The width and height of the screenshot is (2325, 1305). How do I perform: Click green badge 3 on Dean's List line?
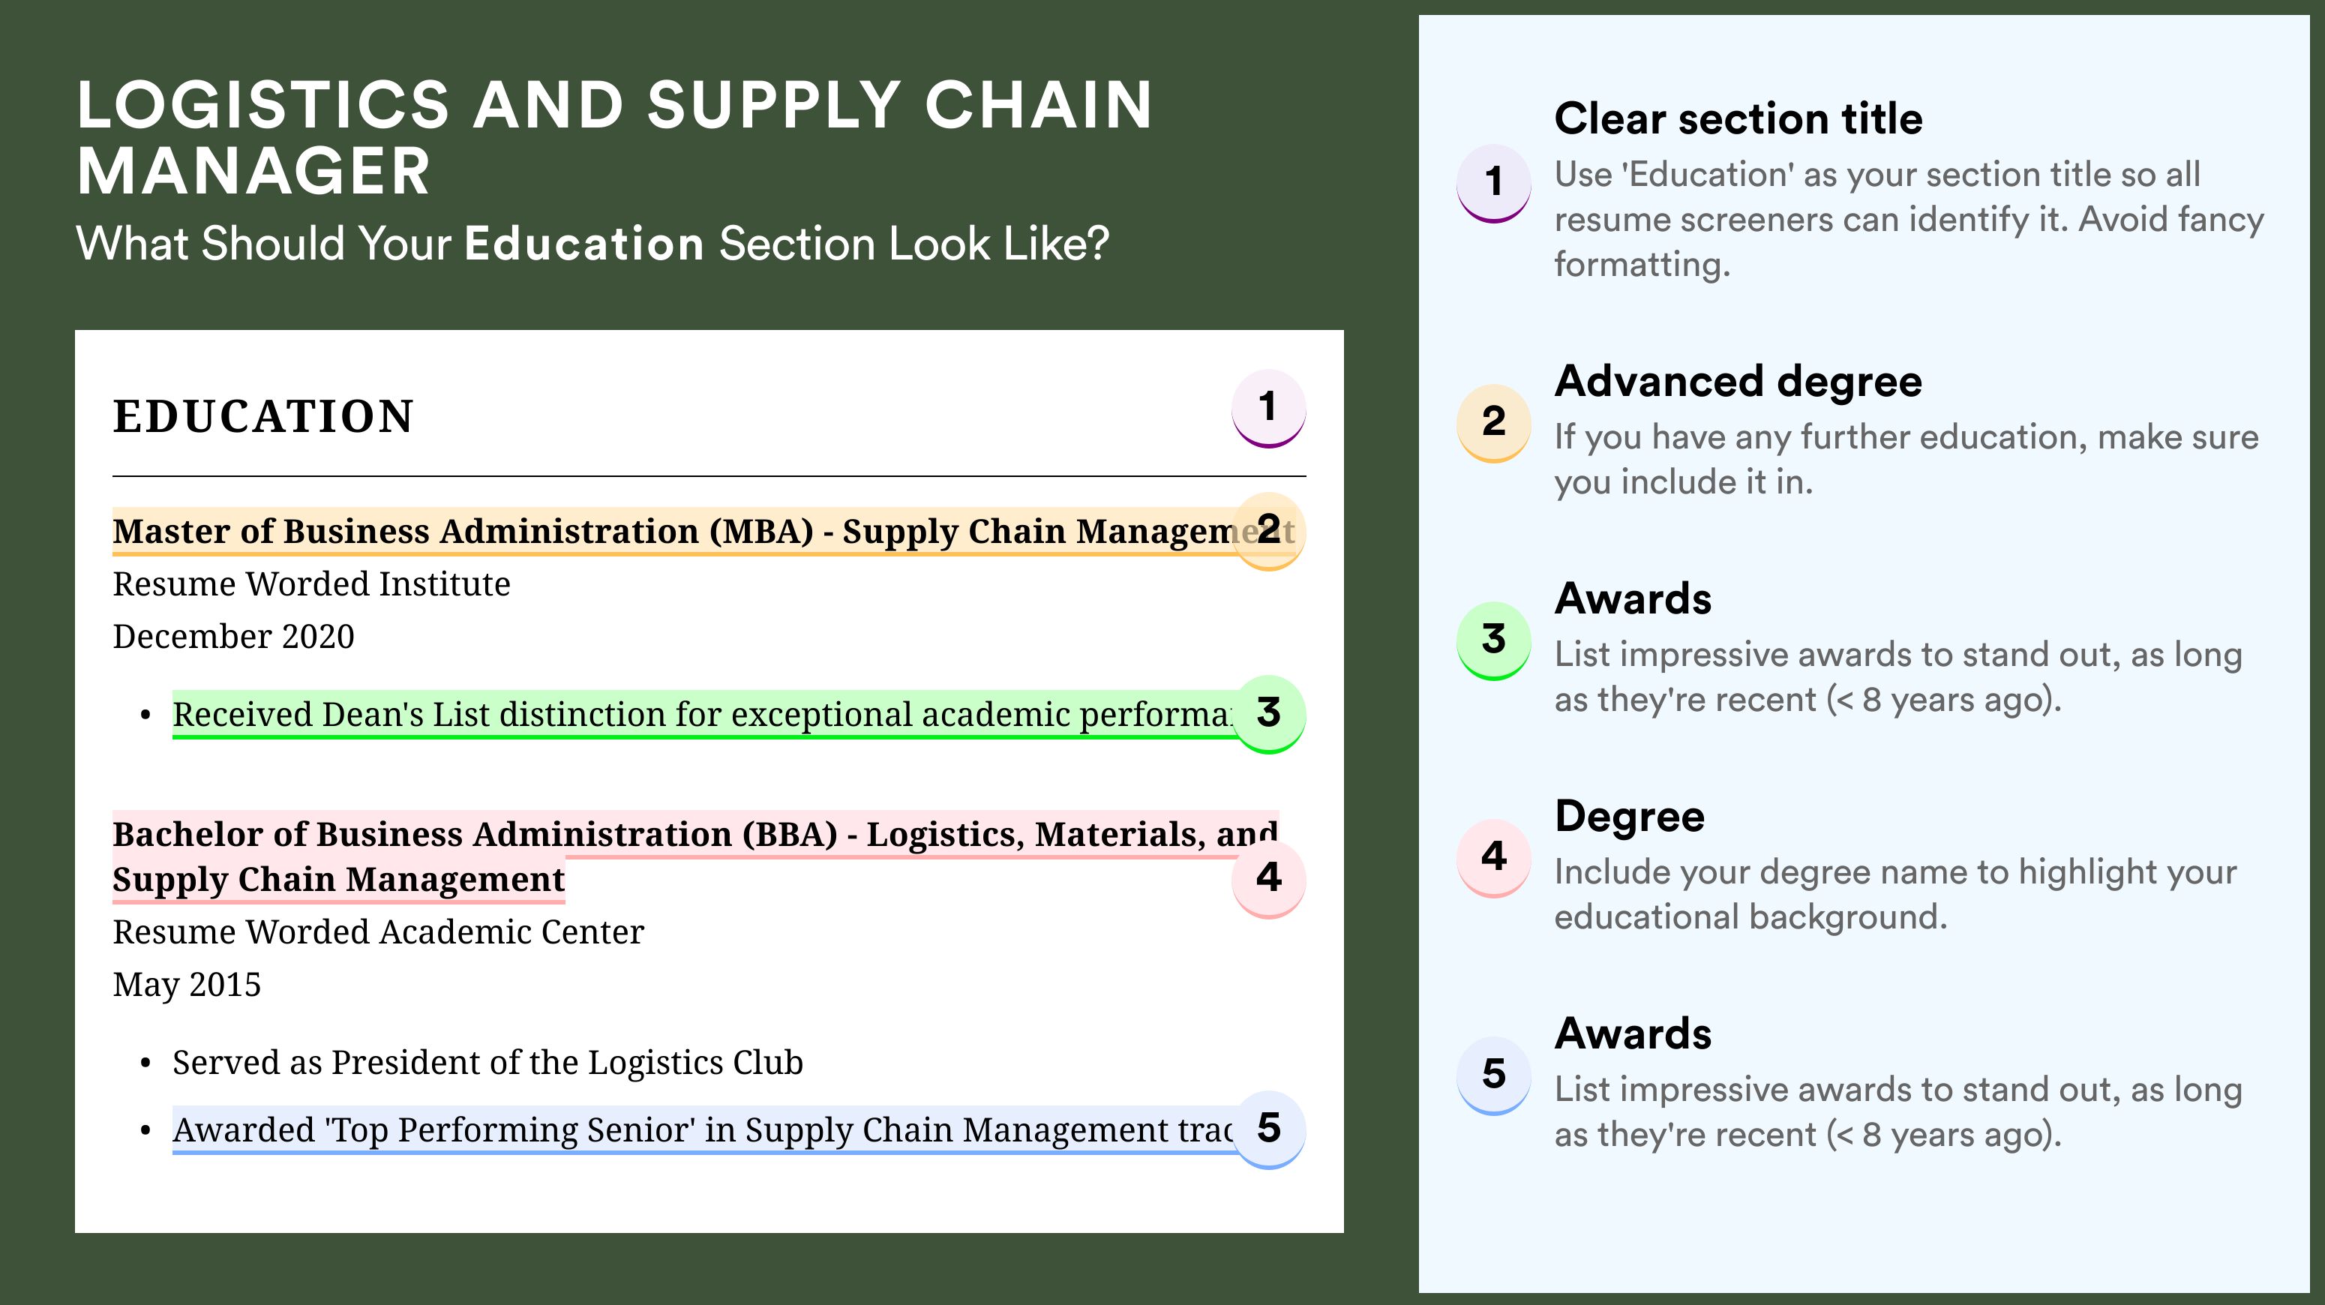pyautogui.click(x=1268, y=714)
